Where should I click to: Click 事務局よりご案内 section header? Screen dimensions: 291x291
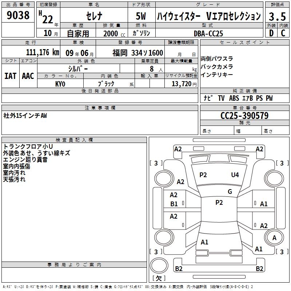point(74,265)
